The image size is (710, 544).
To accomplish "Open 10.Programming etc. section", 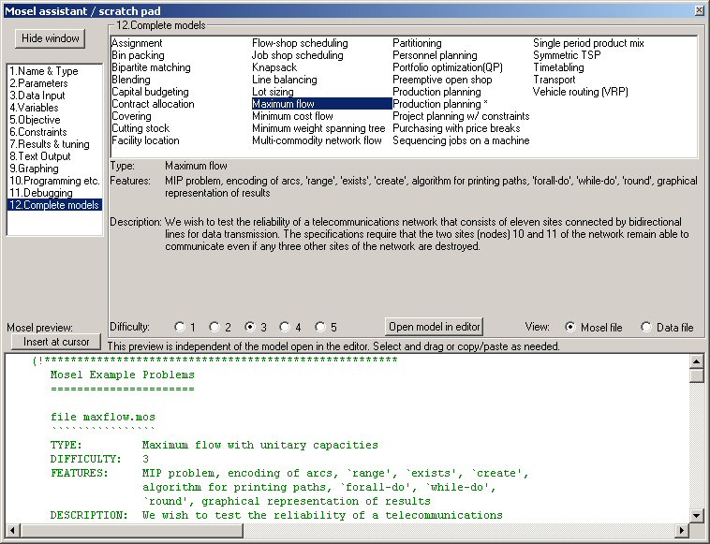I will click(54, 181).
